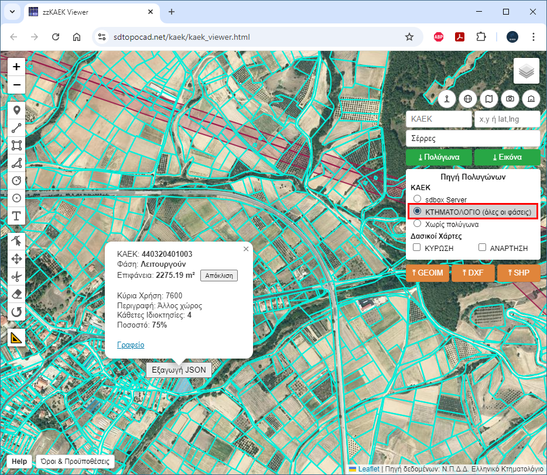Screen dimensions: 547x475
Task: Click the Εξαγωγή JSON button
Action: [179, 370]
